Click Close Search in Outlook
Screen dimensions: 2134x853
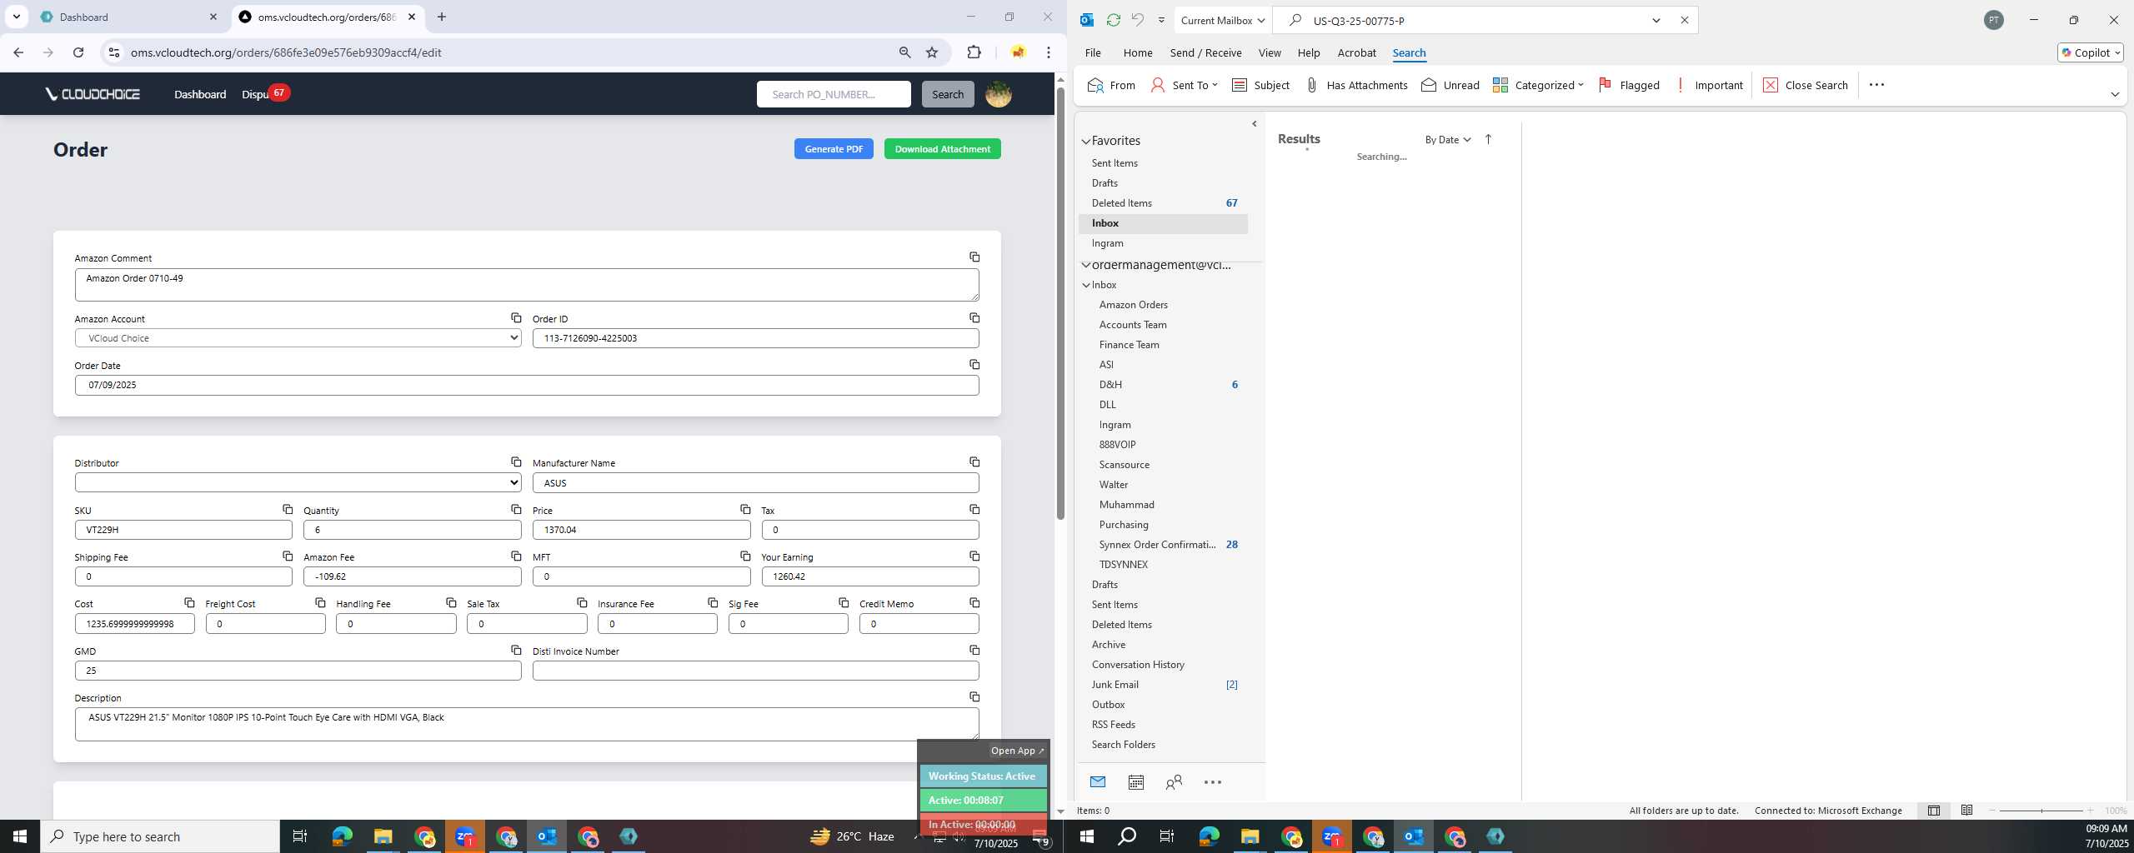(1806, 85)
